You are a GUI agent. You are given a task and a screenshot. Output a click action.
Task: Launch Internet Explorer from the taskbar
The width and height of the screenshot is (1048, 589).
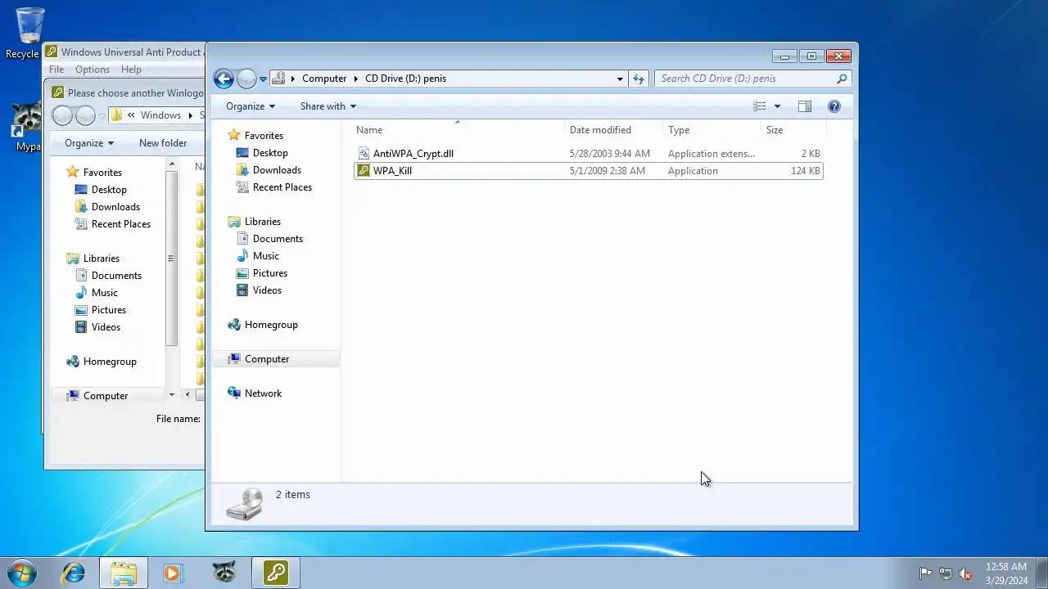tap(74, 573)
